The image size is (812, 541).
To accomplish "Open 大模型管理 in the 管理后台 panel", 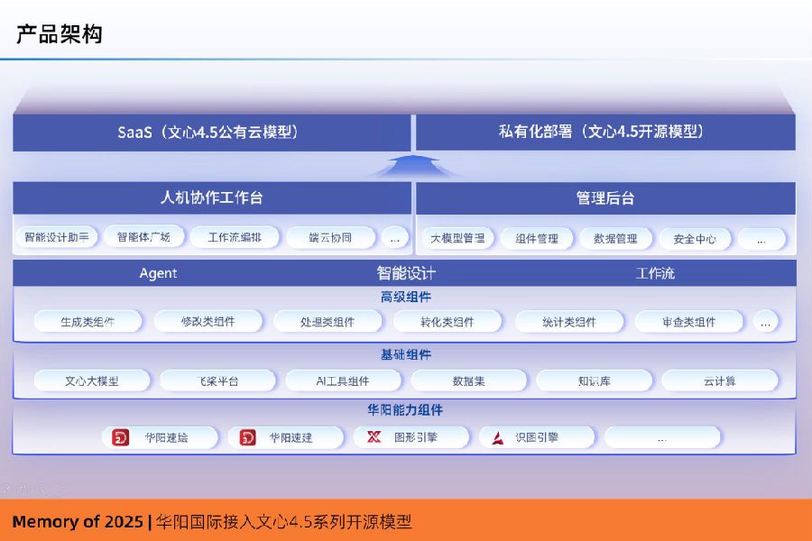I will (x=457, y=239).
